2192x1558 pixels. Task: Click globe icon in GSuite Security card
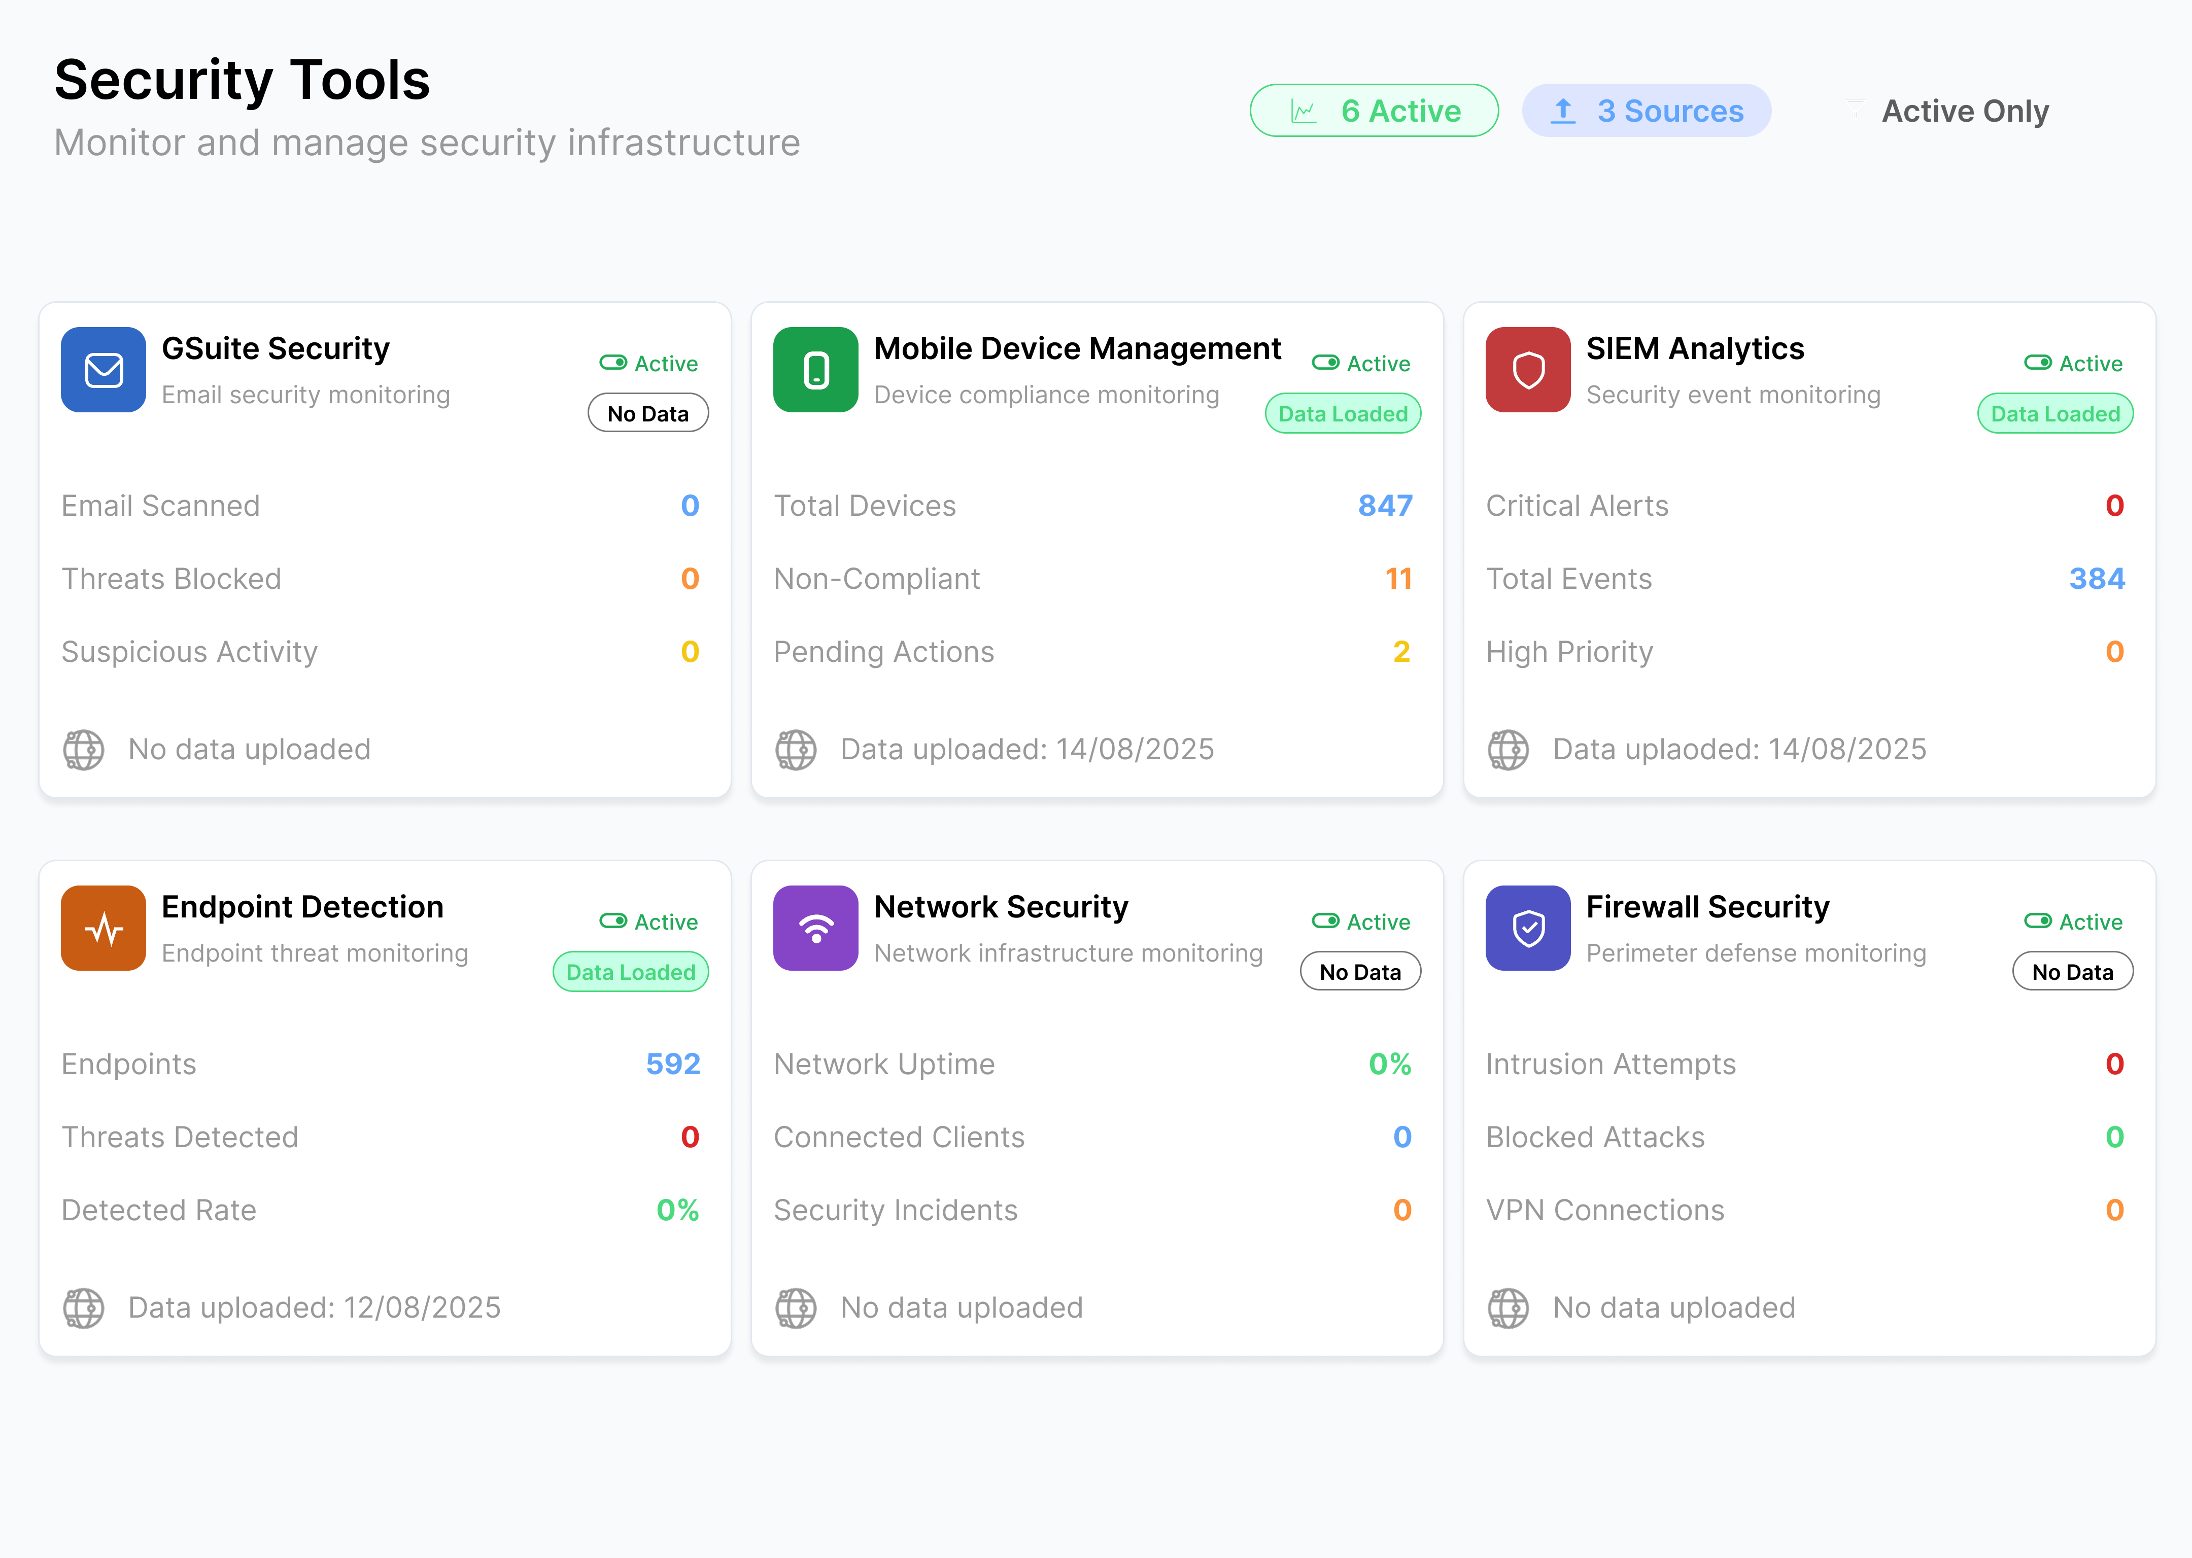pos(84,749)
